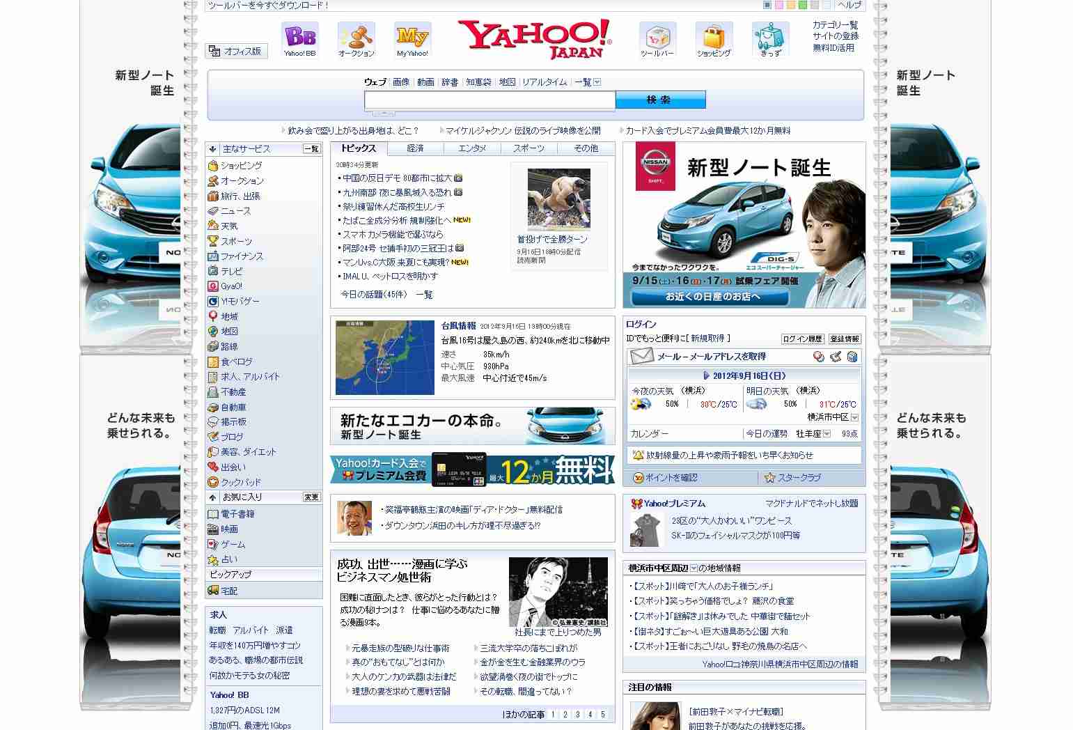Click the 新規取得 link in login panel
Viewport: 1073px width, 730px height.
(x=707, y=339)
